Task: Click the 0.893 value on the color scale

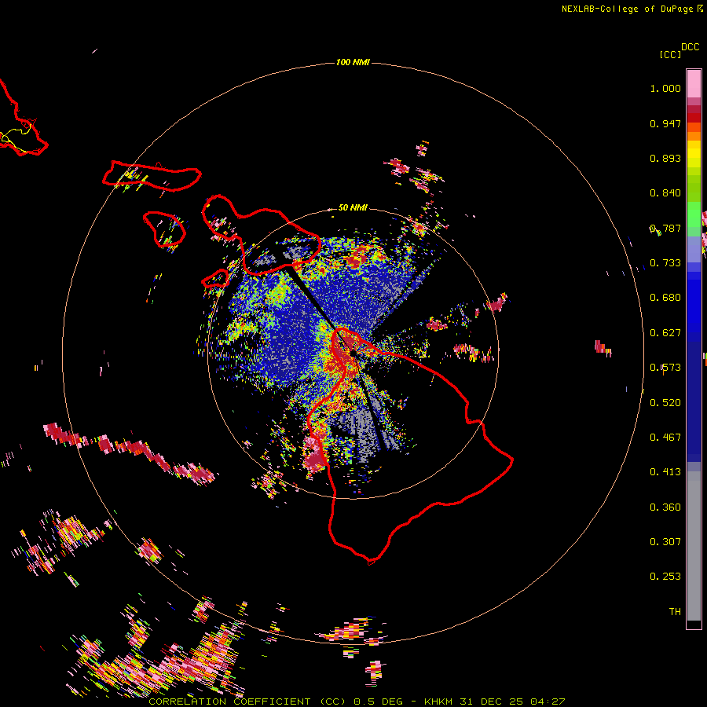Action: [x=665, y=158]
